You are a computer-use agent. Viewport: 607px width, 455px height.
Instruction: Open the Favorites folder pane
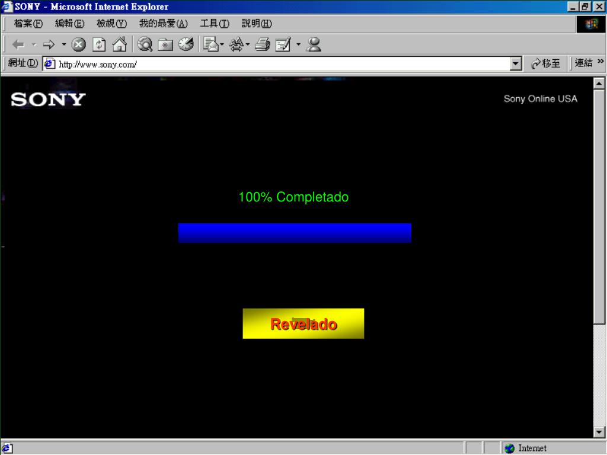click(x=165, y=44)
